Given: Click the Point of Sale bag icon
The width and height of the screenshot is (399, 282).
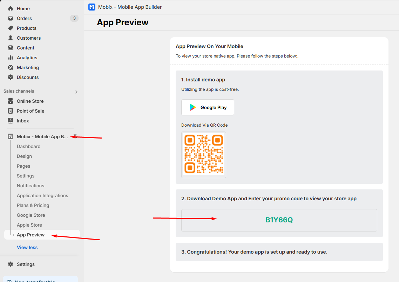Looking at the screenshot, I should click(x=11, y=111).
